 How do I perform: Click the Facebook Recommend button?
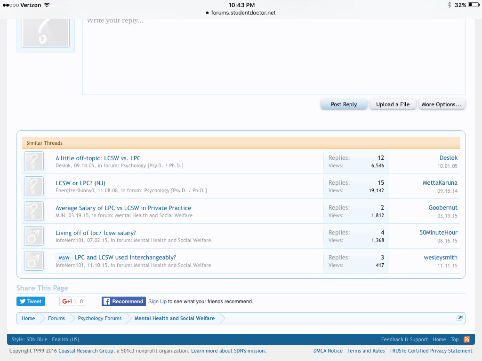click(123, 301)
